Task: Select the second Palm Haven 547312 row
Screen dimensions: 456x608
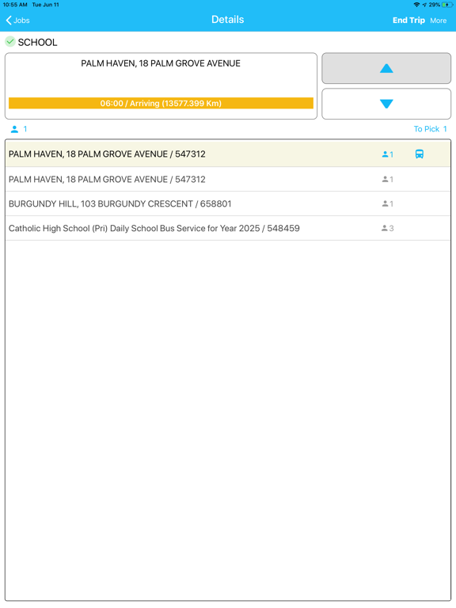Action: 228,179
